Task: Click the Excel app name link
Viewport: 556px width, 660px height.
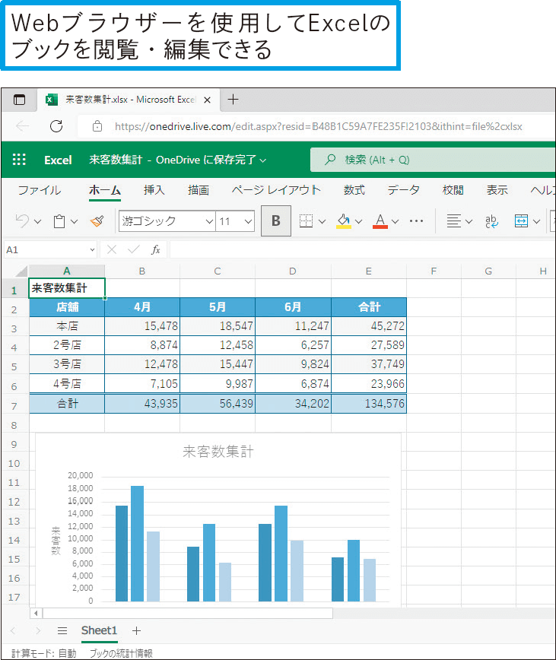Action: point(58,160)
